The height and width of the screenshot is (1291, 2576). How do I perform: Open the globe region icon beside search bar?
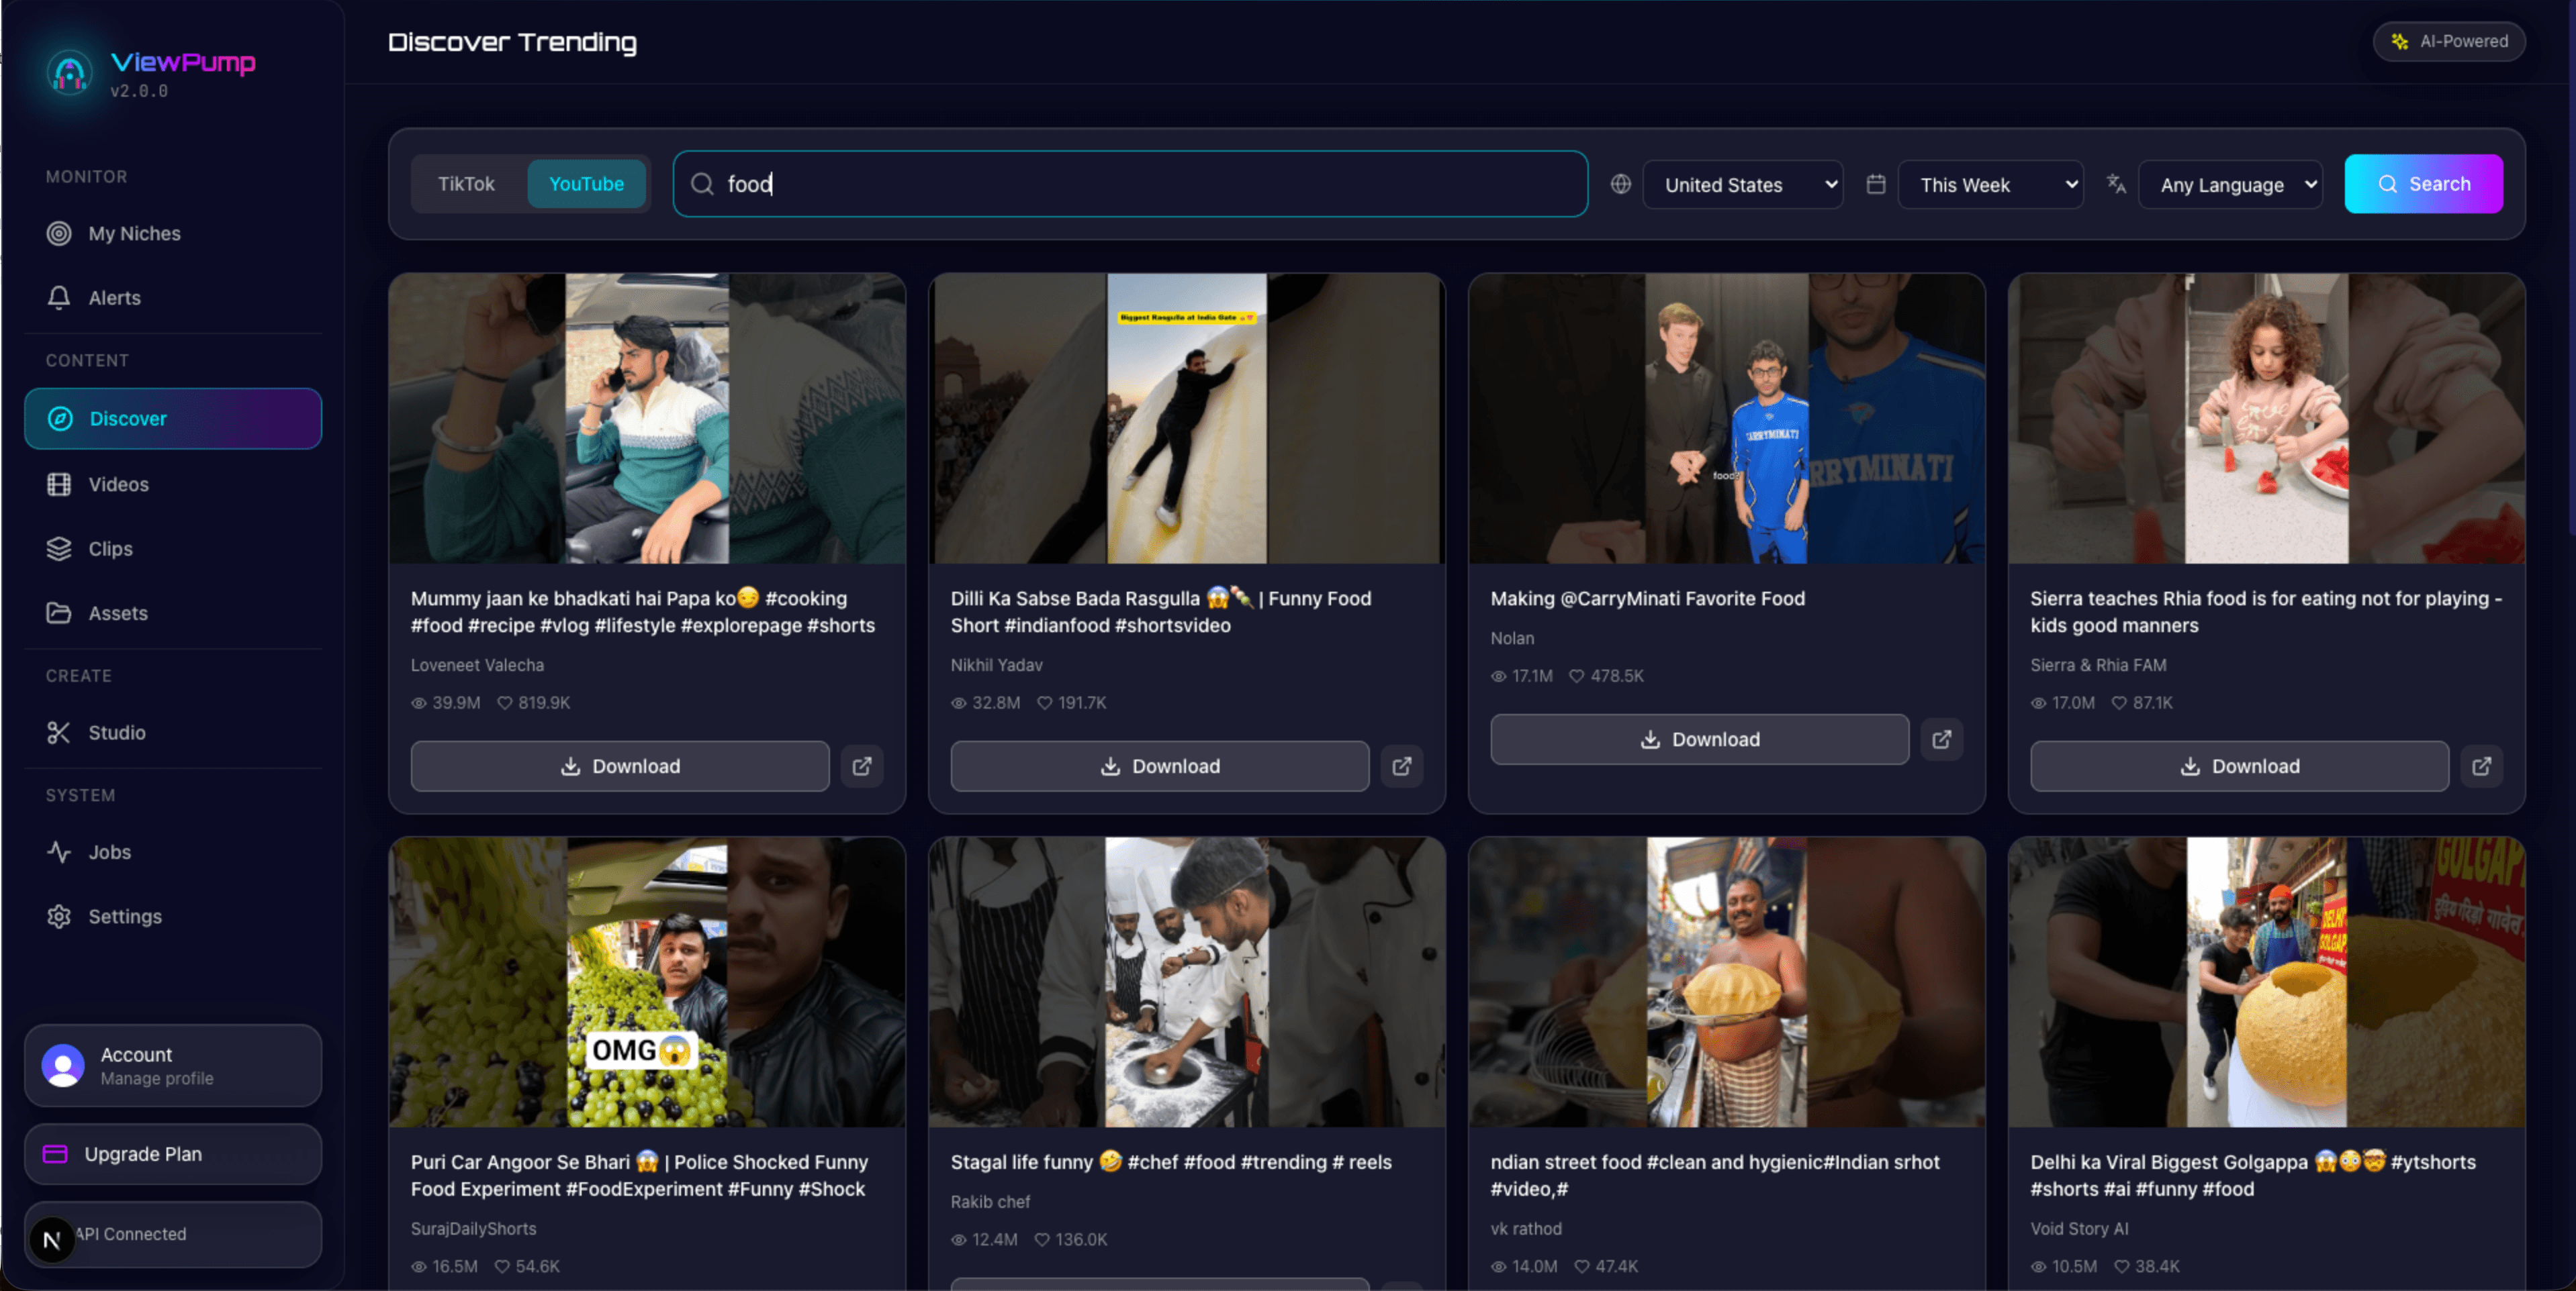[1620, 184]
